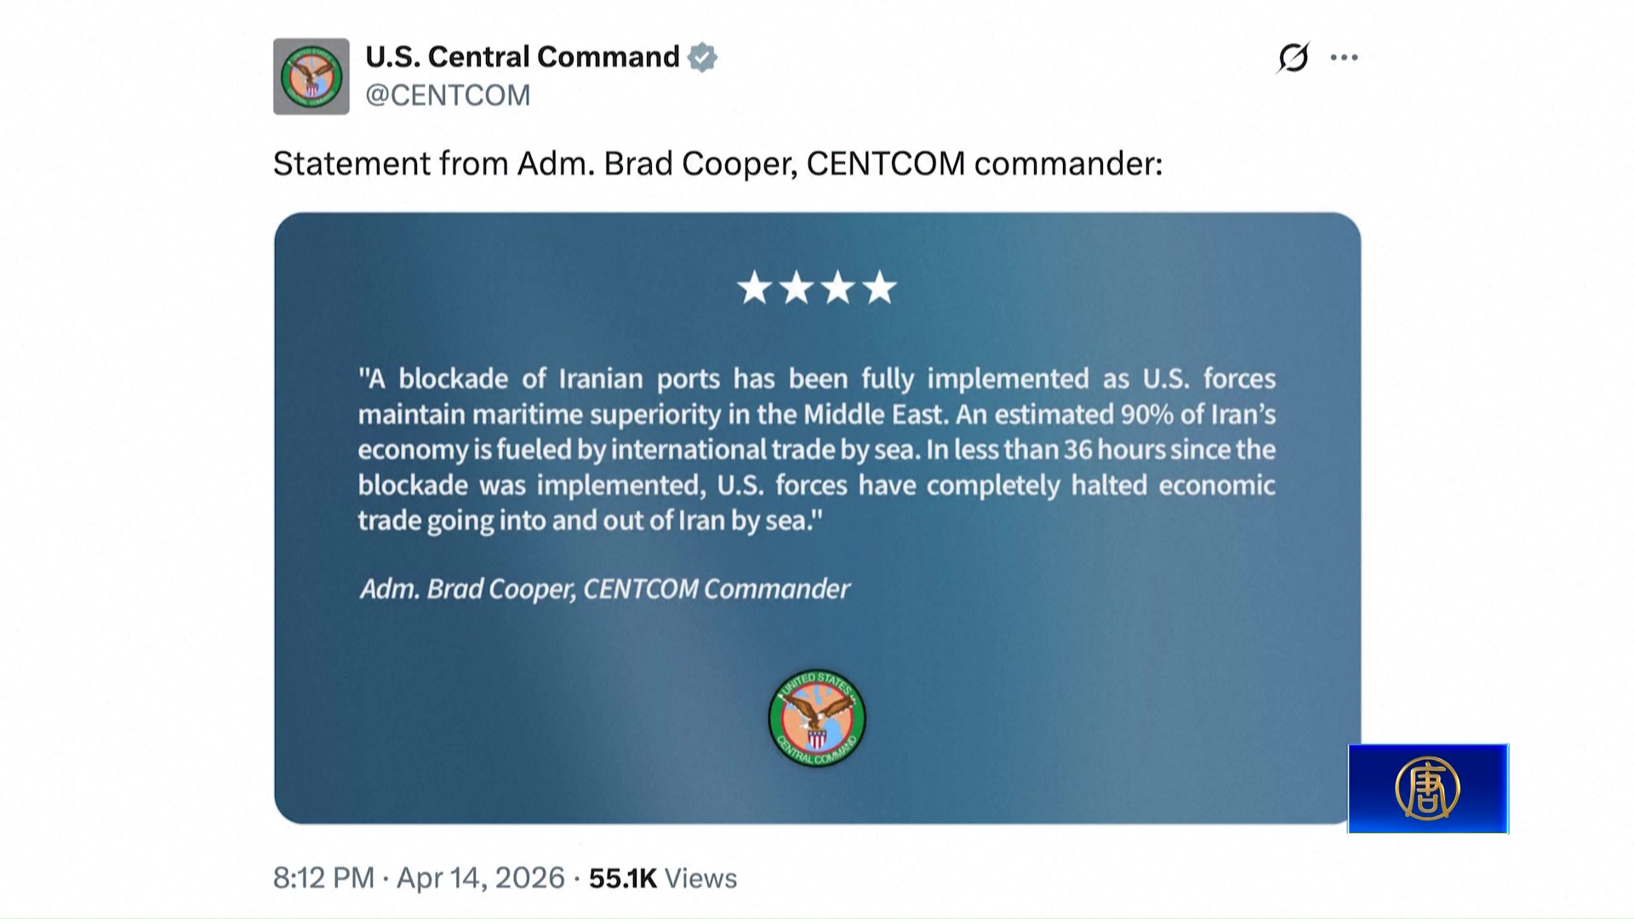Click the word "Iranian" in the quote
This screenshot has width=1634, height=919.
pyautogui.click(x=601, y=379)
